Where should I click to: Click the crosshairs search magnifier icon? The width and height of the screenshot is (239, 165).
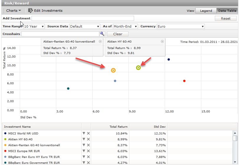(102, 34)
